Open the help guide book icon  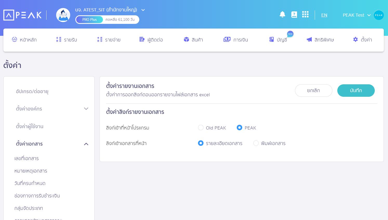pyautogui.click(x=294, y=15)
